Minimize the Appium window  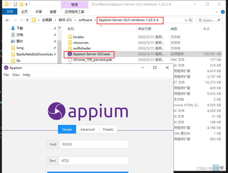coord(143,68)
